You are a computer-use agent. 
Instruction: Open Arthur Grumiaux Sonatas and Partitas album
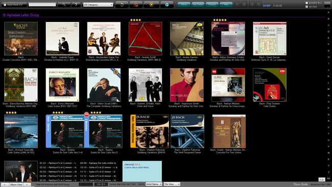[x=228, y=38]
